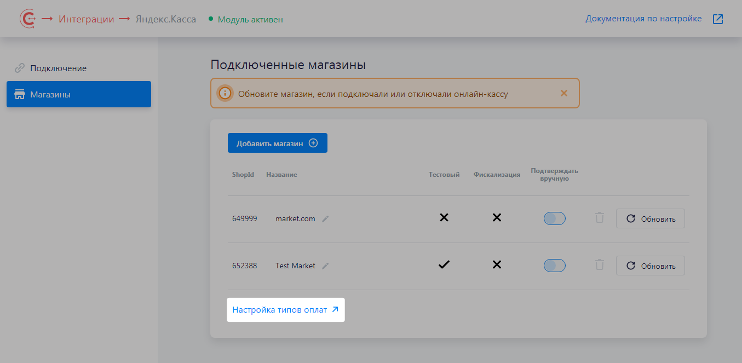This screenshot has width=742, height=363.
Task: Open the Подключение sidebar section
Action: pyautogui.click(x=58, y=68)
